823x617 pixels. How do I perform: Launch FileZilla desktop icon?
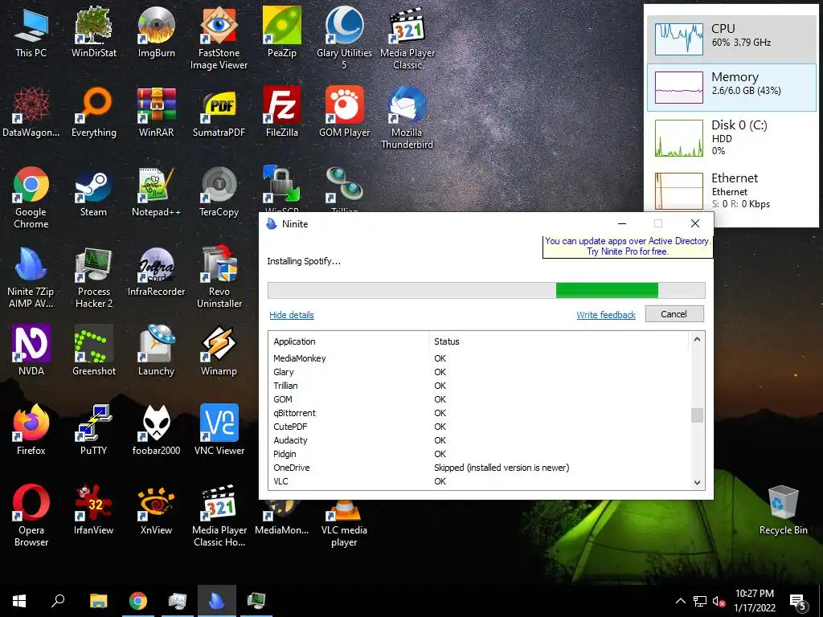tap(282, 111)
